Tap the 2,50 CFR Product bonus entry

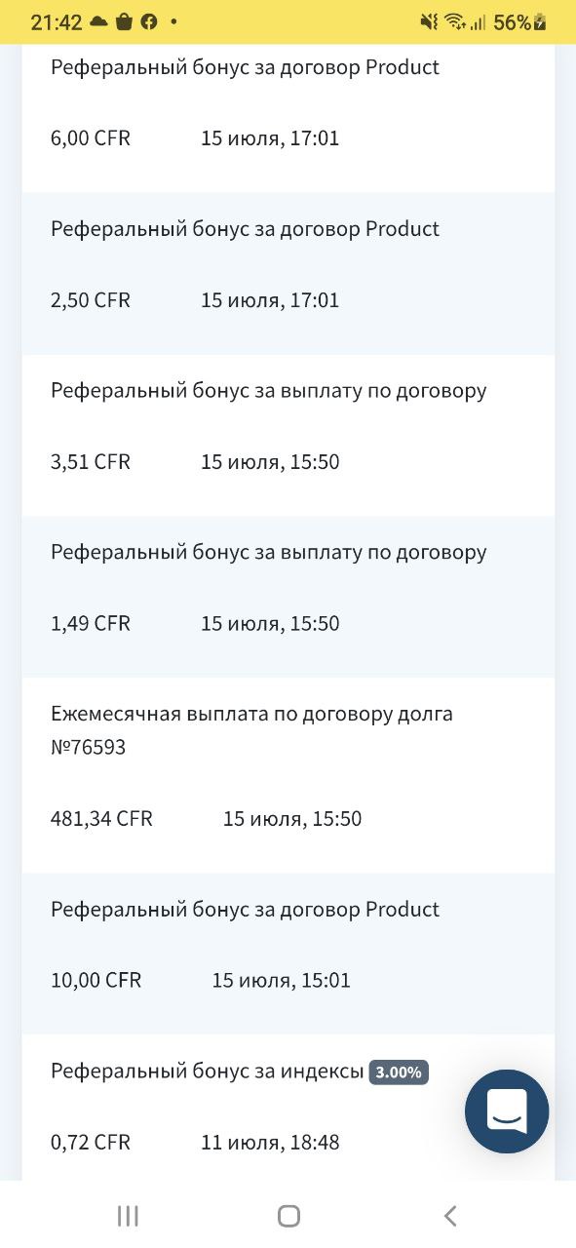(288, 273)
